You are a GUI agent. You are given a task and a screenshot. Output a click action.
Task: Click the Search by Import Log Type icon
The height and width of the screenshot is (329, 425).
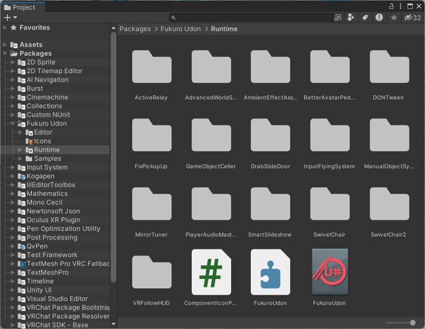pos(379,18)
